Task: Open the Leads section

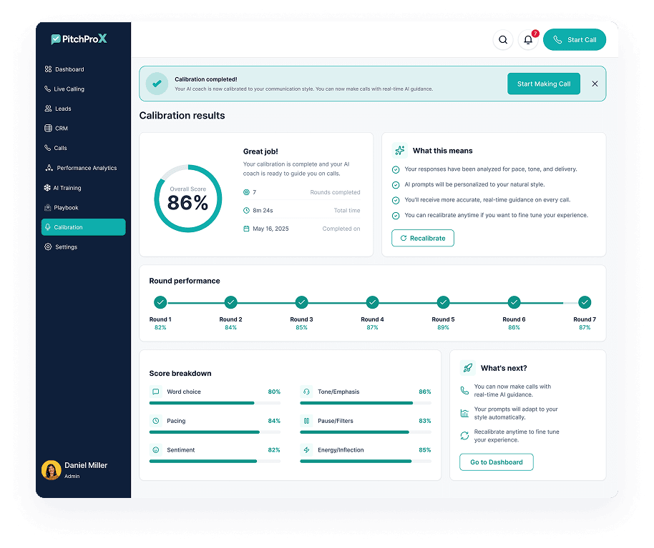Action: pyautogui.click(x=84, y=109)
